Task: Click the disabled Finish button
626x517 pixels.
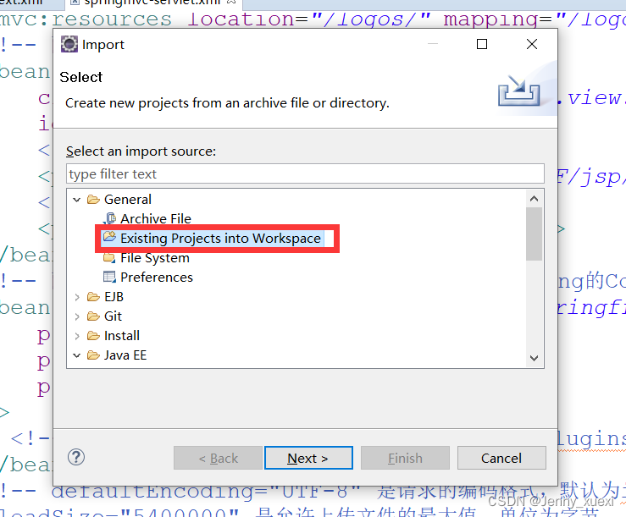Action: (x=405, y=458)
